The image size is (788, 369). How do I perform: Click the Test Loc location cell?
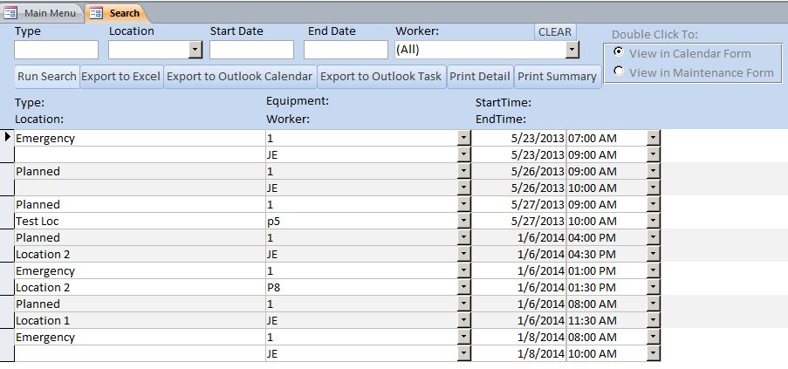[140, 221]
